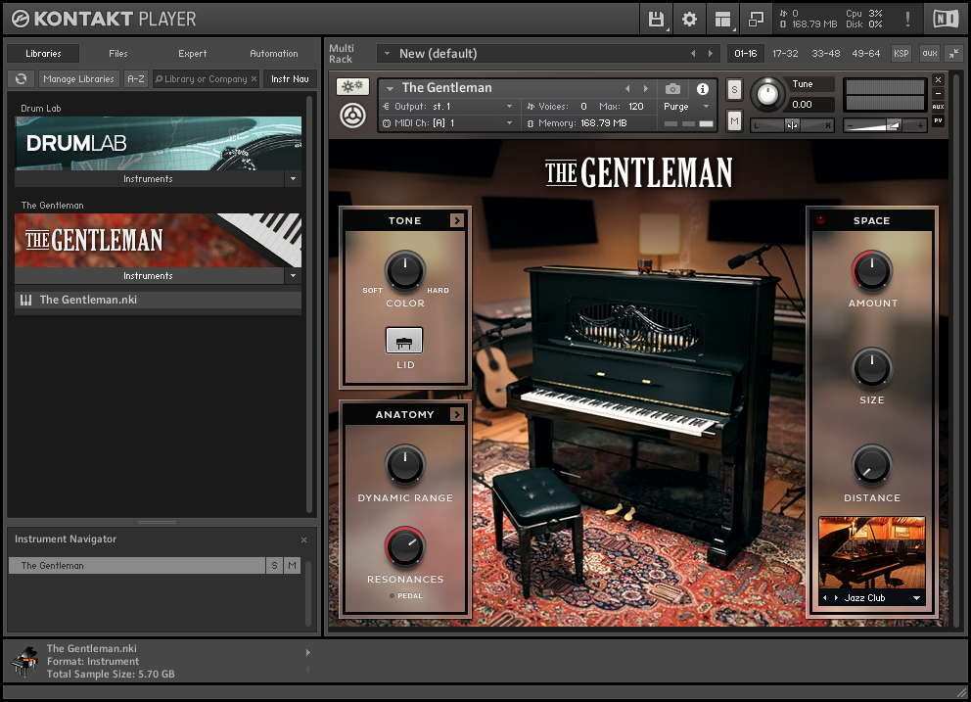Click the round NI instrument icon
Image resolution: width=971 pixels, height=702 pixels.
[x=353, y=116]
